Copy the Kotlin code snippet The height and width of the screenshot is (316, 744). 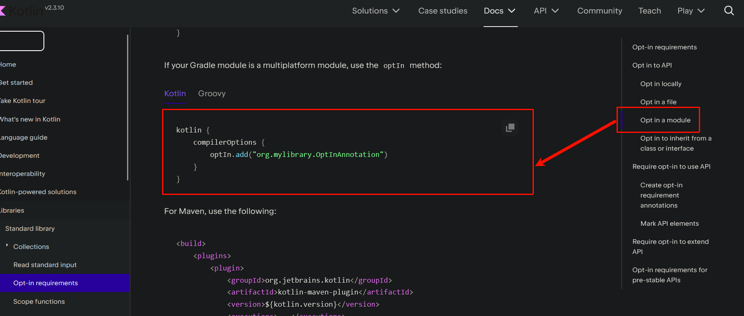[x=510, y=127]
